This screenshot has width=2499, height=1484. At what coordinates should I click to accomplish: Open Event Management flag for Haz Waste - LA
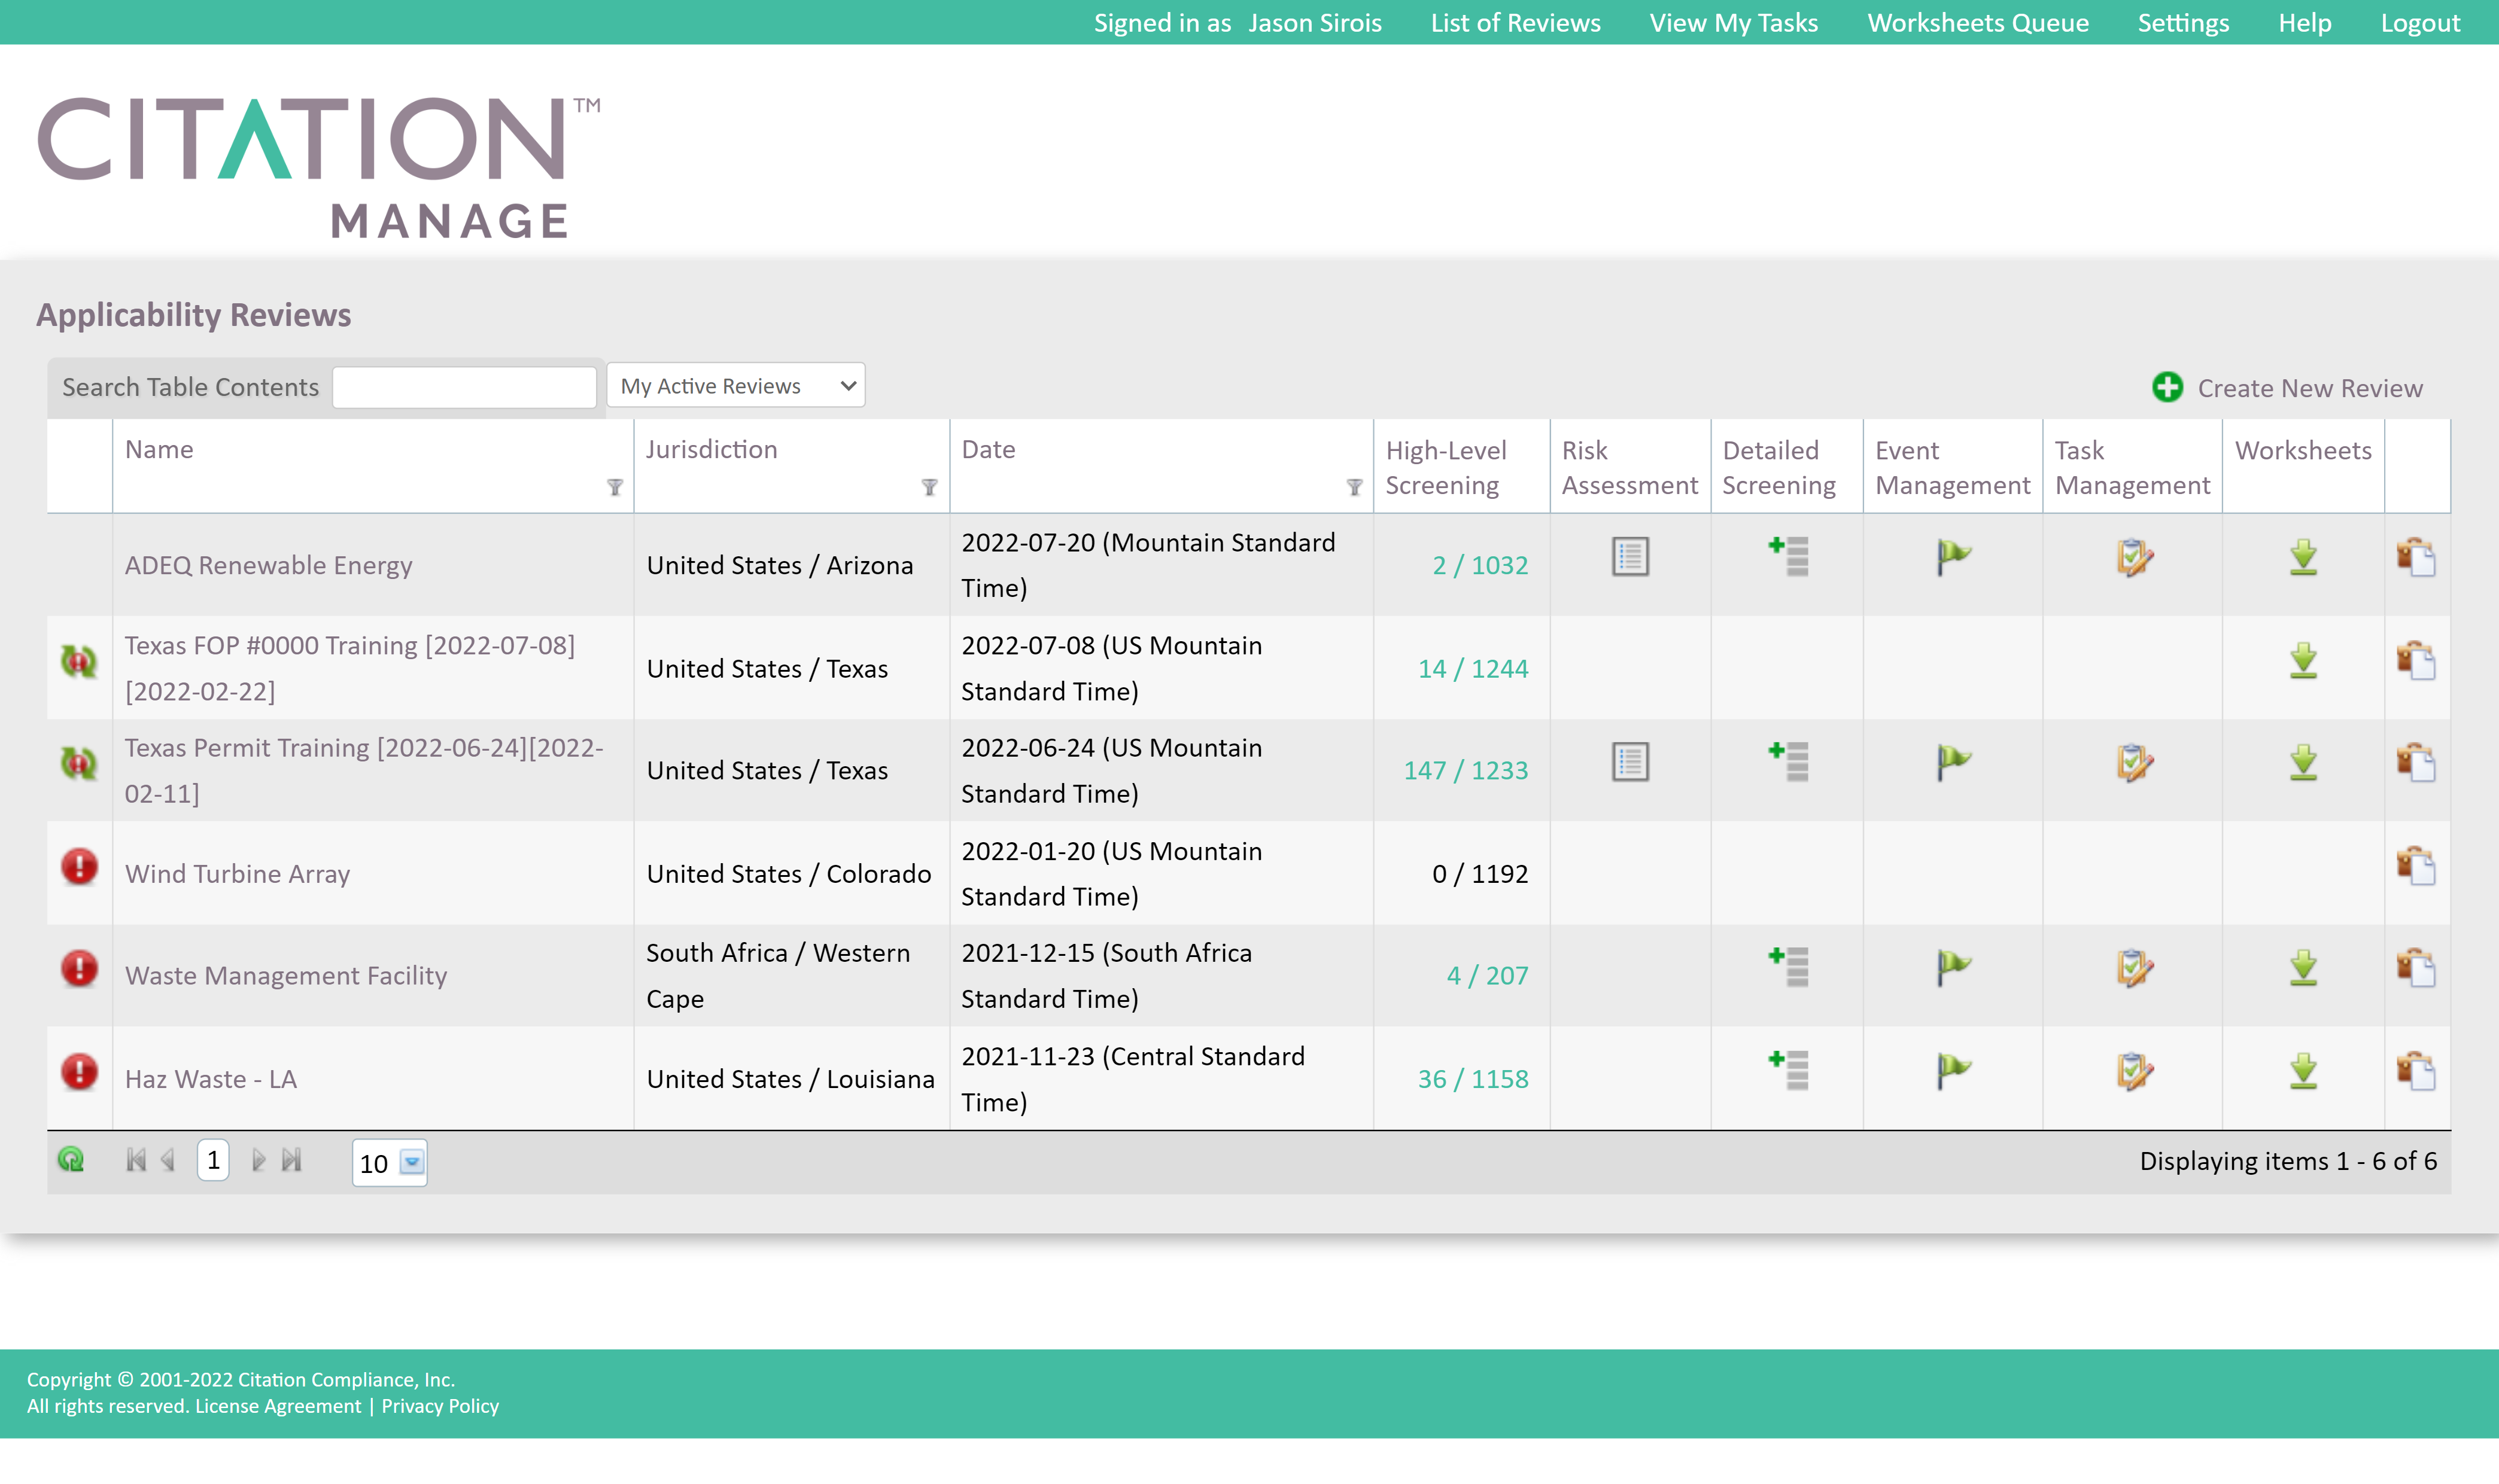click(1953, 1071)
